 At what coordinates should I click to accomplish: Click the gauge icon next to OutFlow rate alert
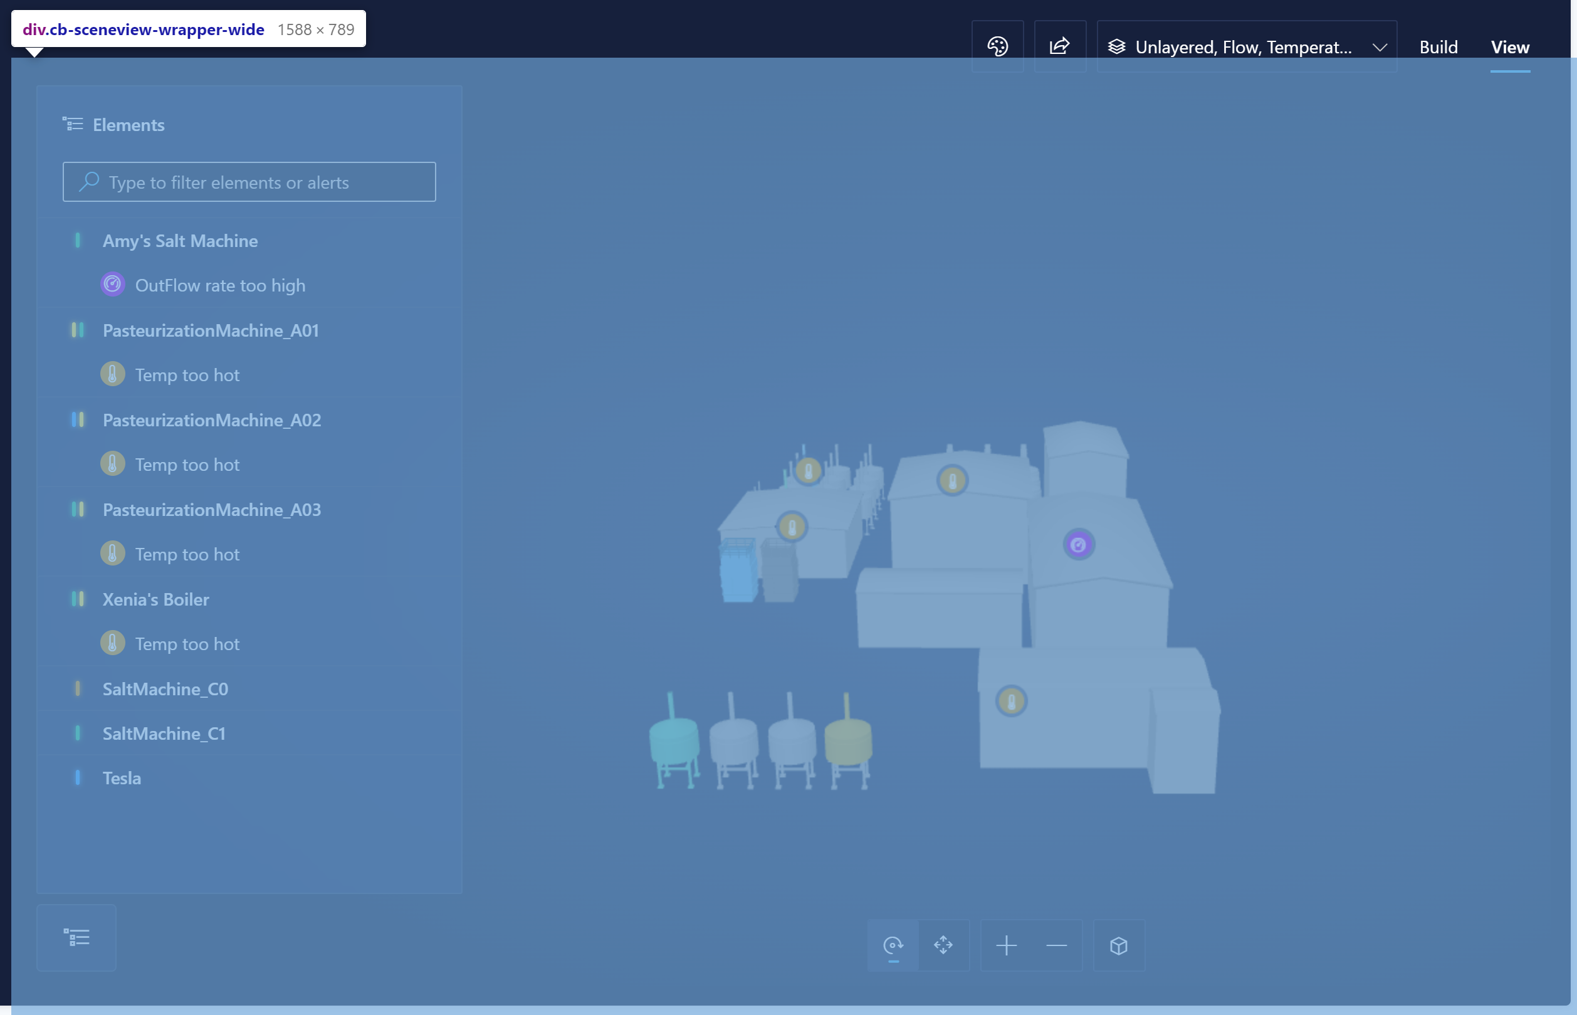(x=112, y=284)
